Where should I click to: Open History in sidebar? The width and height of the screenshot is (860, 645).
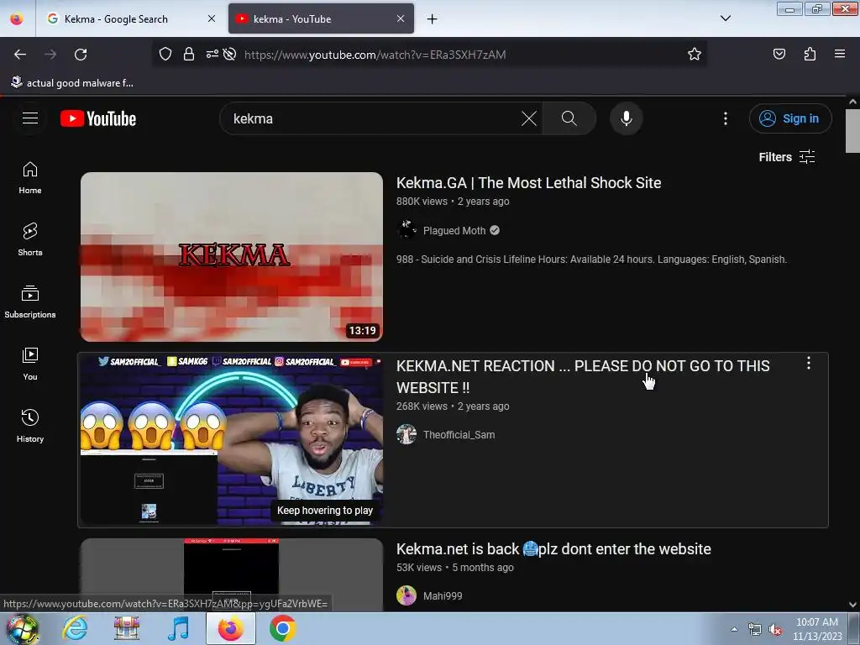click(30, 426)
